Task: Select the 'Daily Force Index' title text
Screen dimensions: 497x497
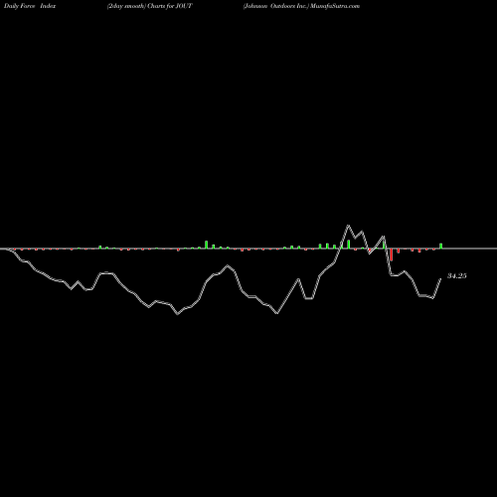Action: pos(30,6)
